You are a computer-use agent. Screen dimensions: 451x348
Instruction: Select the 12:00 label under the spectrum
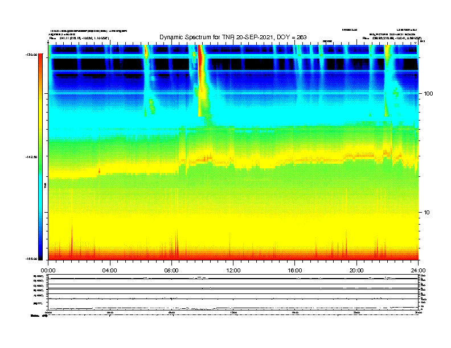click(233, 271)
